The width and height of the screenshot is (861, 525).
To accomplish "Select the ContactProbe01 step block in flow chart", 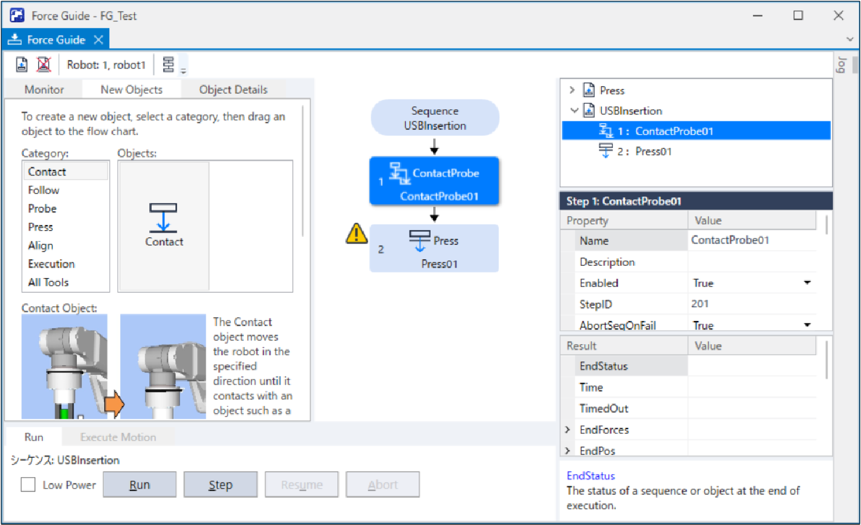I will [x=434, y=181].
